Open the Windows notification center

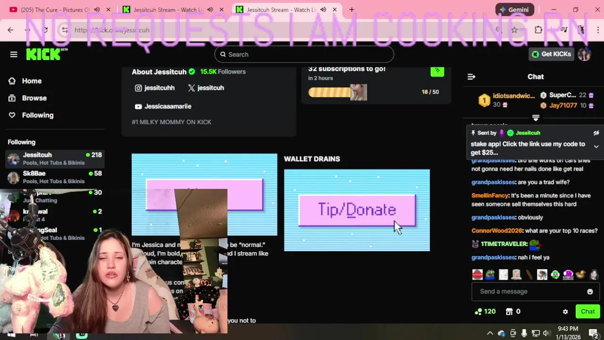pyautogui.click(x=594, y=333)
